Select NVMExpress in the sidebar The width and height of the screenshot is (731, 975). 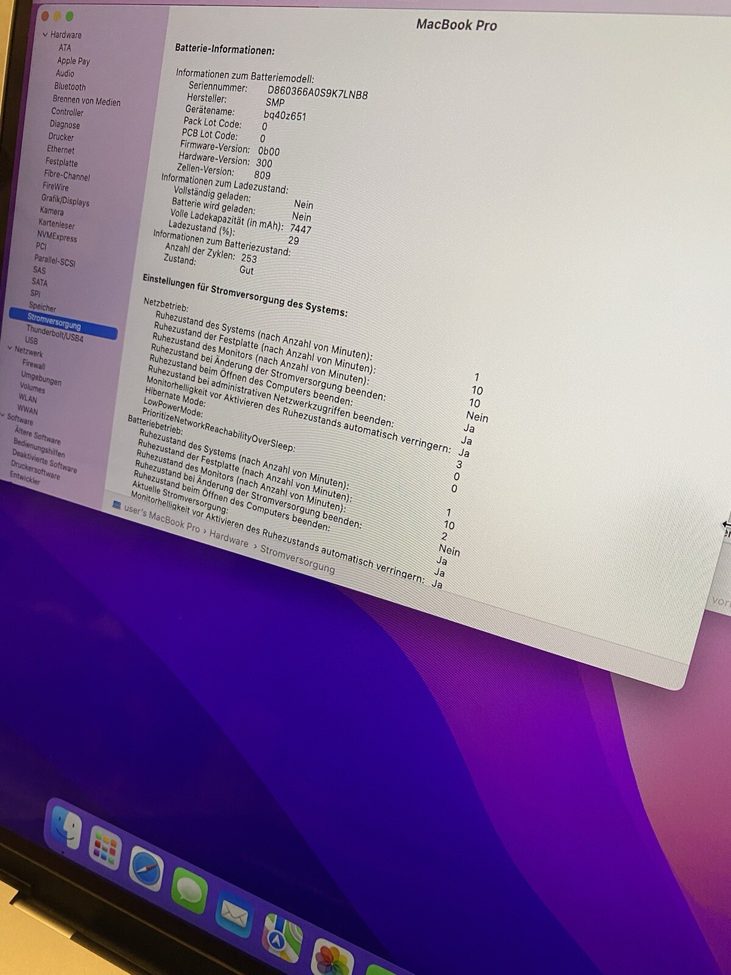tap(57, 236)
